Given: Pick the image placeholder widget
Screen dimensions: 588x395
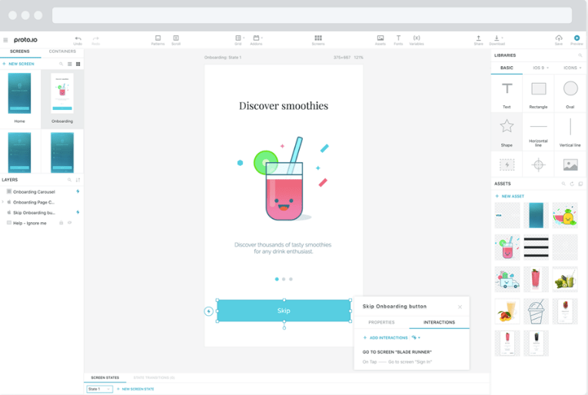Looking at the screenshot, I should click(570, 164).
